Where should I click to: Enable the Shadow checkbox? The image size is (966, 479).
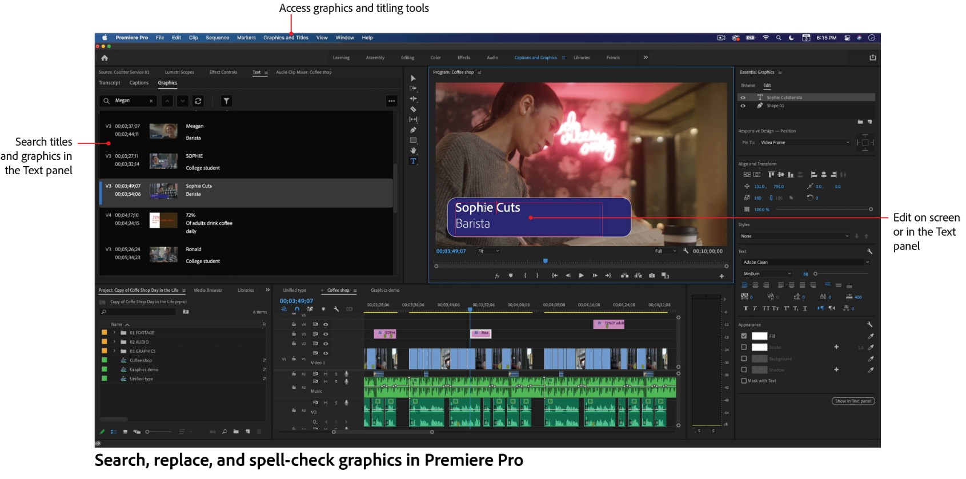[x=744, y=370]
